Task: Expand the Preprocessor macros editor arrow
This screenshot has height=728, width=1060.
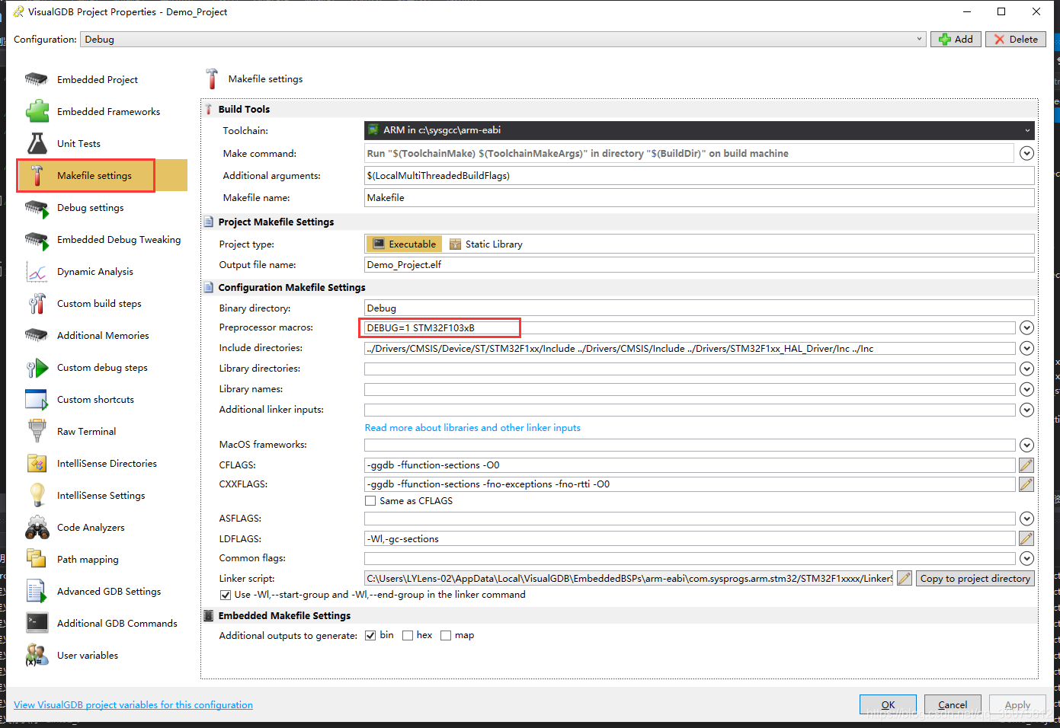Action: [x=1026, y=328]
